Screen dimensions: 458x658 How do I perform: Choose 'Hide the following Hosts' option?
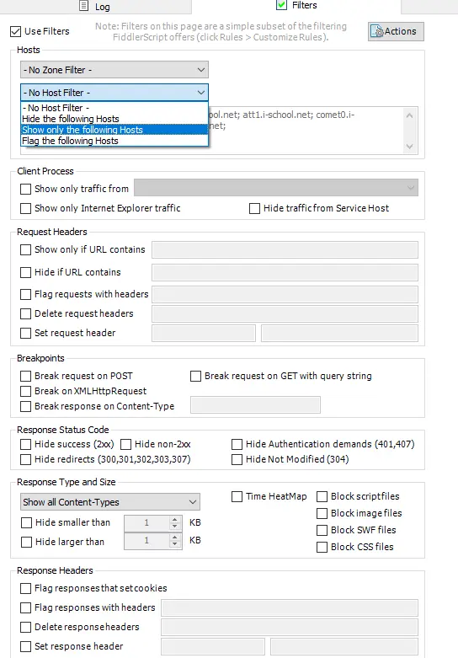(x=114, y=119)
